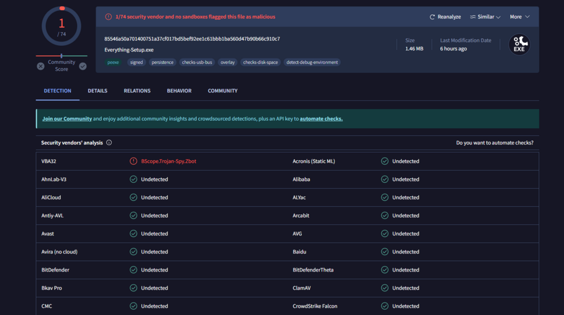
Task: Click the Similar search icon
Action: (473, 17)
